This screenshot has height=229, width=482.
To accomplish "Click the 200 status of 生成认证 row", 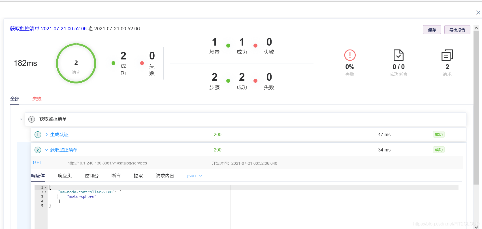I will coord(217,135).
